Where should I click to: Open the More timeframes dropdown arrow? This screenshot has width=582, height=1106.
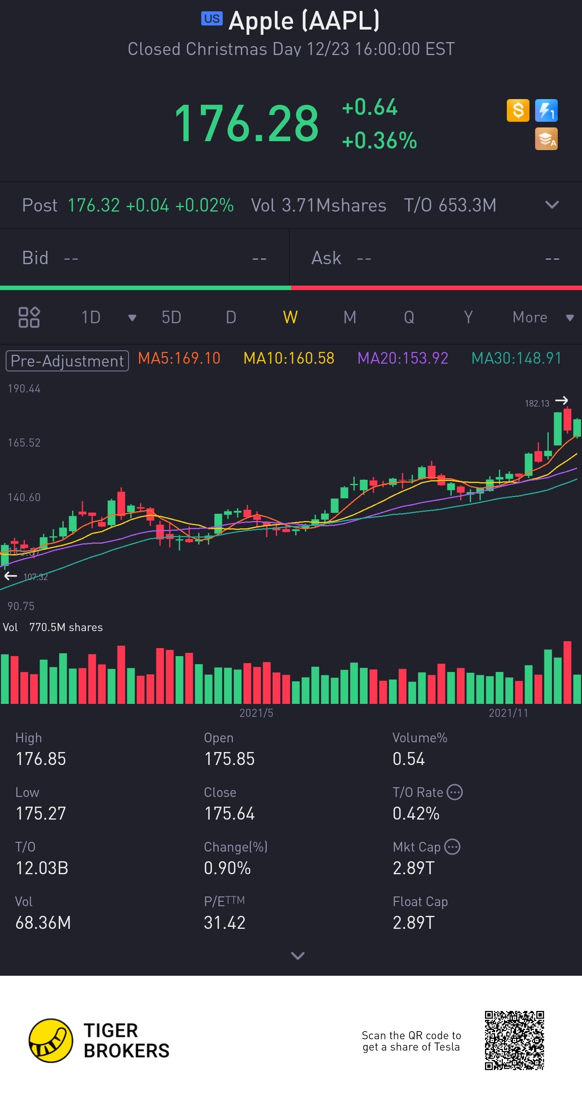569,318
